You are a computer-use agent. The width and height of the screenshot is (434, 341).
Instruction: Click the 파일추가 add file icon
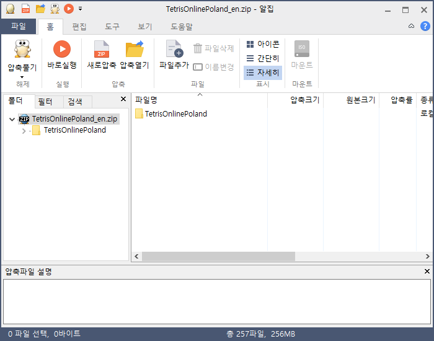(x=174, y=48)
